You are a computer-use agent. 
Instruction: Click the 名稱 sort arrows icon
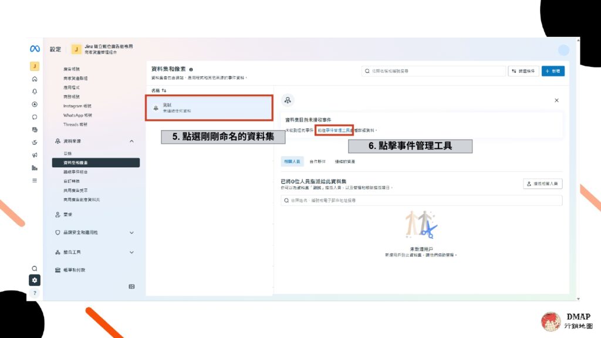coord(164,90)
